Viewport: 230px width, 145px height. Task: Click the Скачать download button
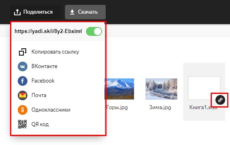point(85,12)
